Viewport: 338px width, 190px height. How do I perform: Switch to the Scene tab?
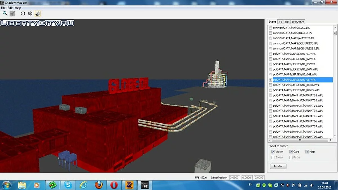(x=272, y=22)
